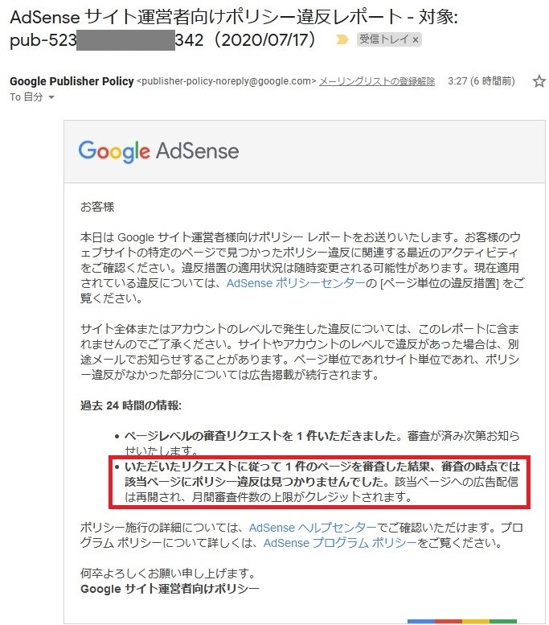The width and height of the screenshot is (549, 625).
Task: Click the 過去 24 時間の情報: heading
Action: click(x=131, y=405)
